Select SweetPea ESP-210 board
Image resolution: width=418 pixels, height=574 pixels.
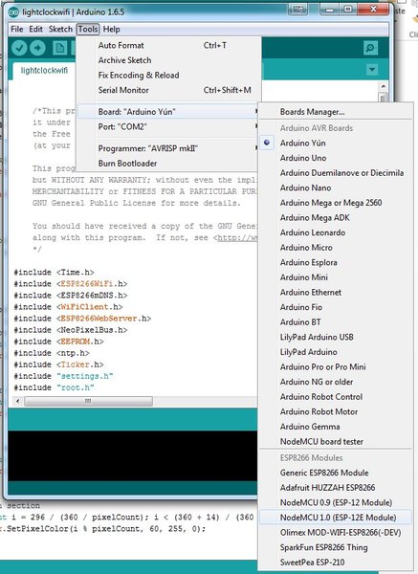click(336, 563)
